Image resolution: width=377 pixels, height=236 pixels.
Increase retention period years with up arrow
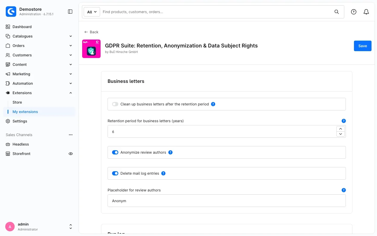341,129
